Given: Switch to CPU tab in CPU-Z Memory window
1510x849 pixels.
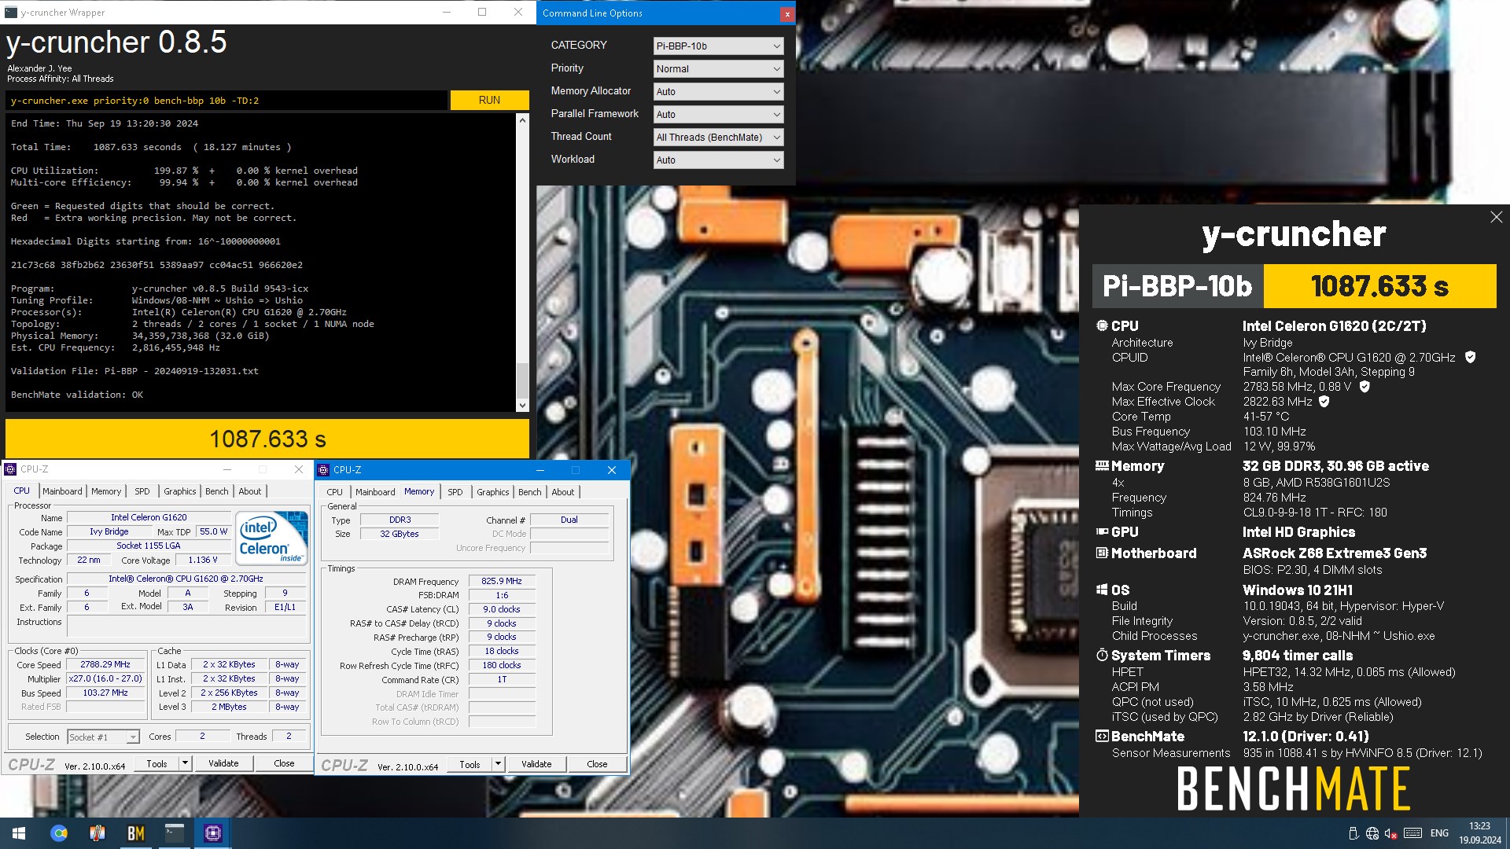Looking at the screenshot, I should [x=334, y=492].
